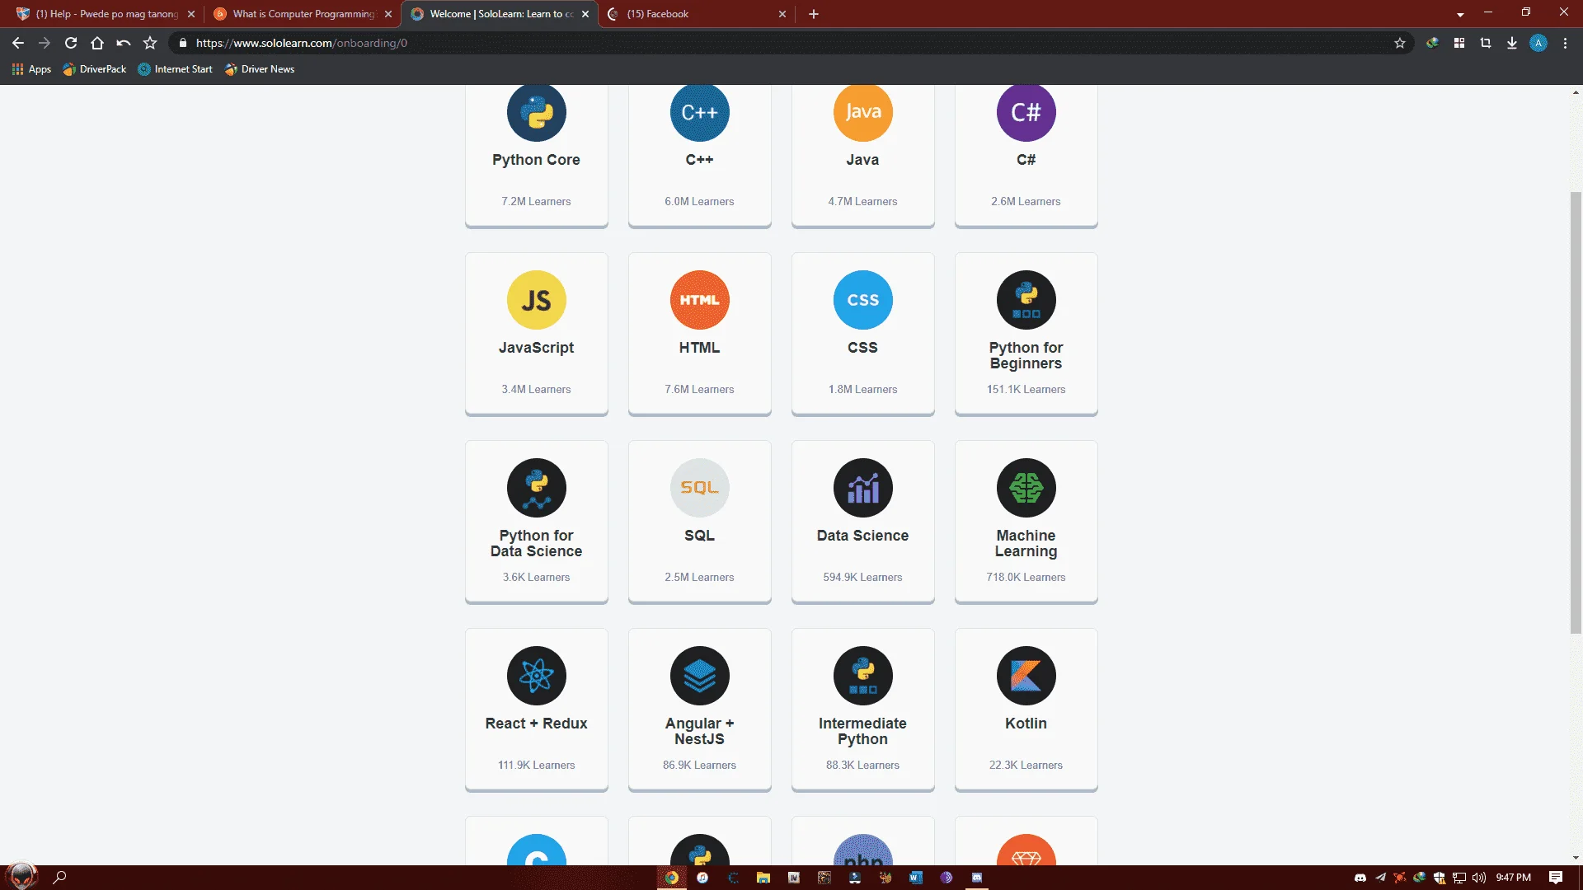The image size is (1583, 890).
Task: Select the React + Redux atom icon
Action: pyautogui.click(x=536, y=676)
